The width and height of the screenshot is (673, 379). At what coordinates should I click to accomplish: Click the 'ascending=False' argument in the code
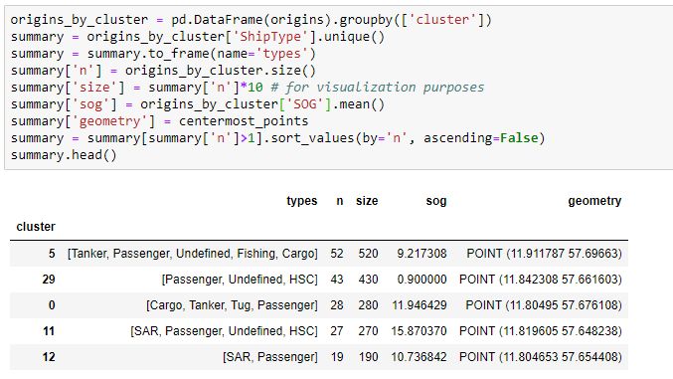click(x=481, y=138)
